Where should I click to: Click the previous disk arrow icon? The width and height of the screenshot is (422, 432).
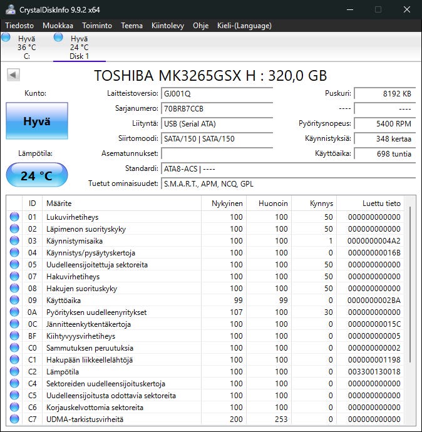(x=13, y=75)
